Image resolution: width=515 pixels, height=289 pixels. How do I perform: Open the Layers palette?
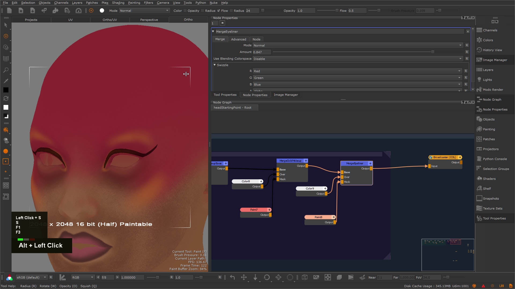pyautogui.click(x=488, y=70)
